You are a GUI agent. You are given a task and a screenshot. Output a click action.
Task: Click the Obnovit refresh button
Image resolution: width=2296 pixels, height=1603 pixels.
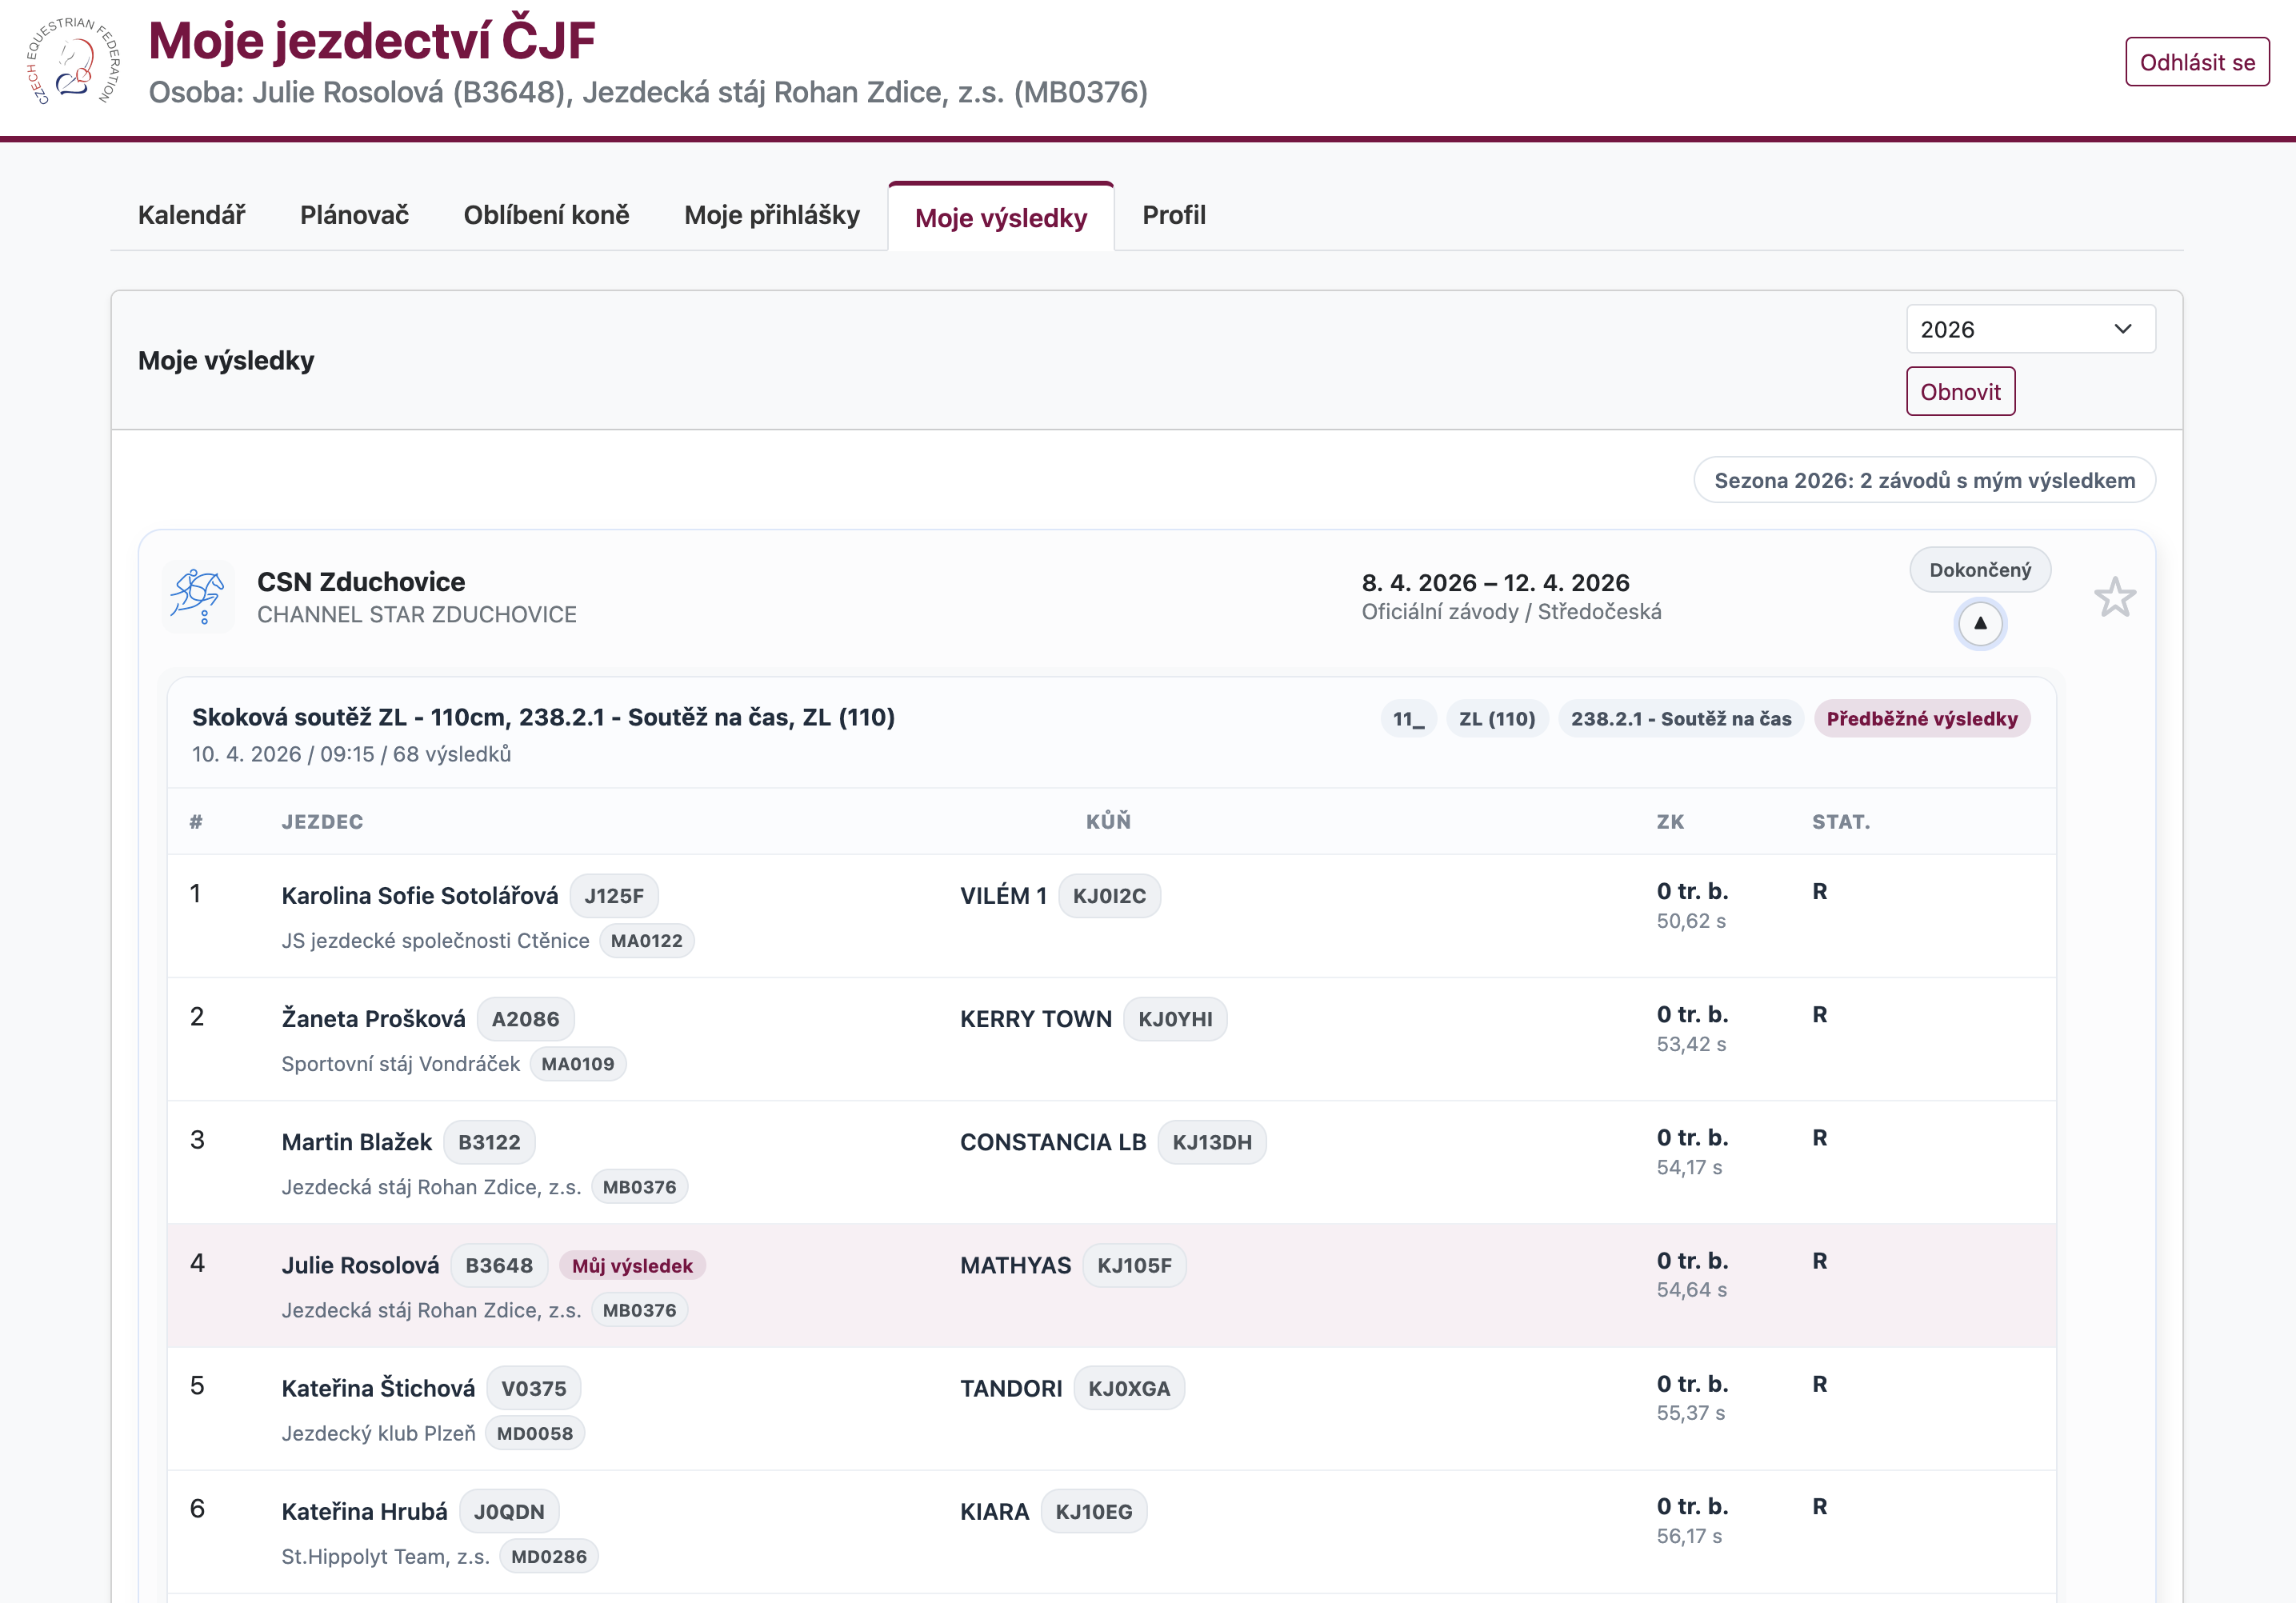click(1959, 392)
